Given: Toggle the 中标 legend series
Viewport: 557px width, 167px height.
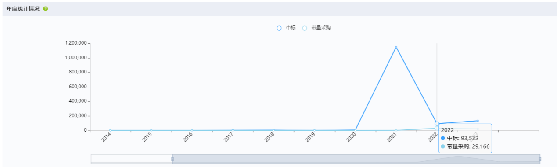Looking at the screenshot, I should pyautogui.click(x=285, y=28).
